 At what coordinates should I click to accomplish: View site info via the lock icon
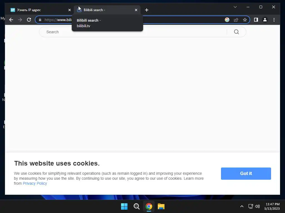click(40, 20)
